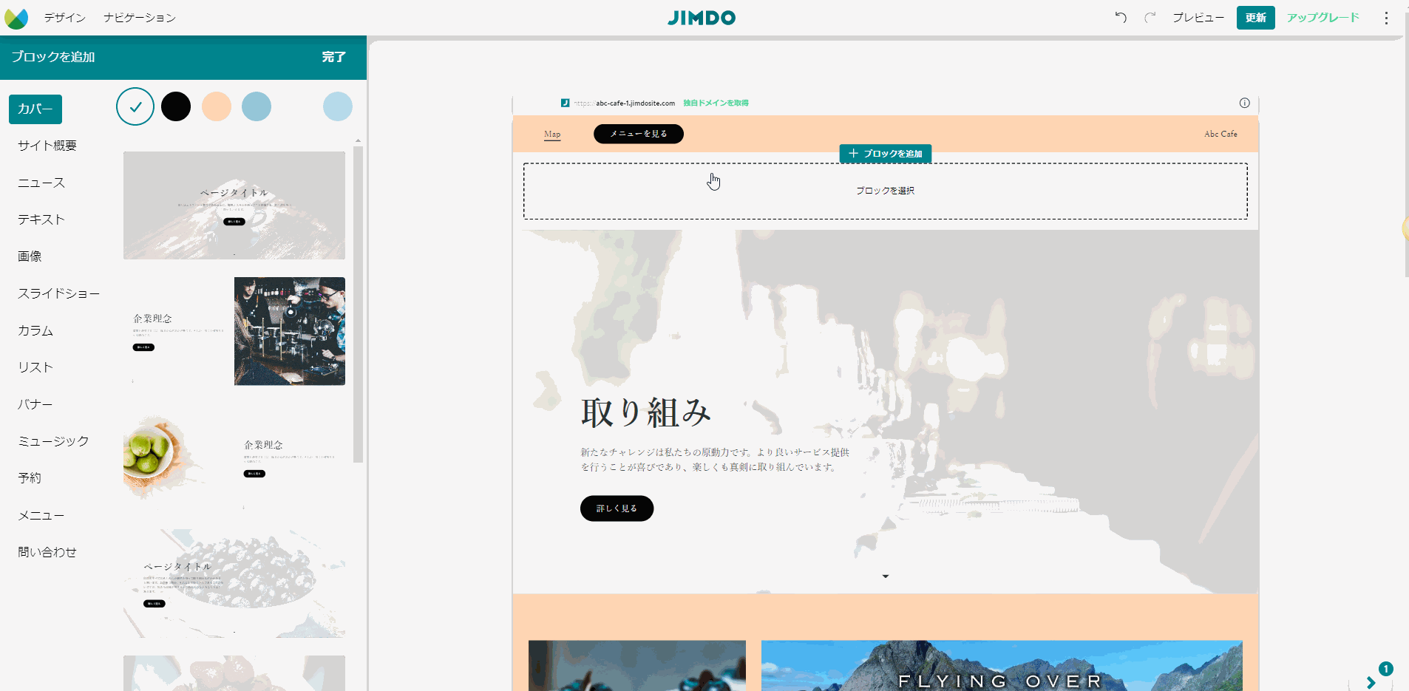Choose the 企業理念 cover template with bar photo
This screenshot has width=1409, height=691.
[234, 331]
